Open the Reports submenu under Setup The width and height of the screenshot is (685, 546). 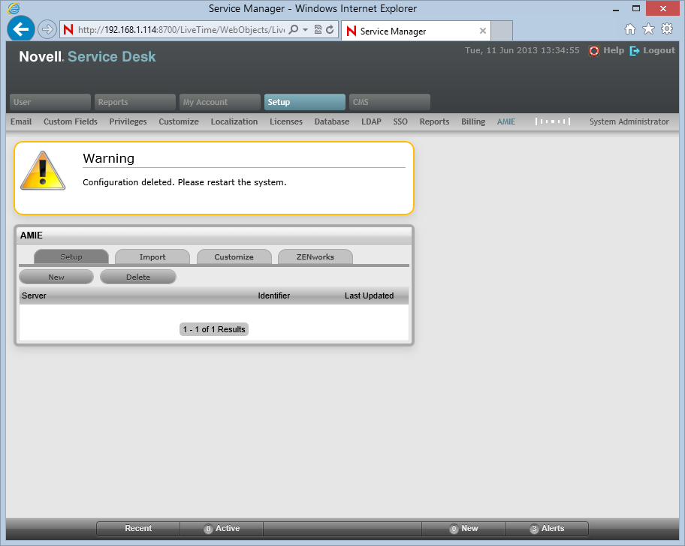click(x=434, y=121)
